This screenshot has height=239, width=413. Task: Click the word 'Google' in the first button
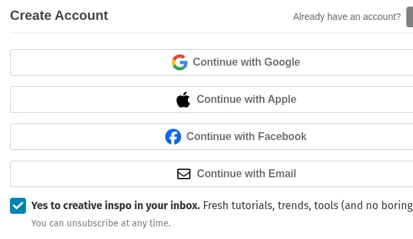click(x=282, y=62)
